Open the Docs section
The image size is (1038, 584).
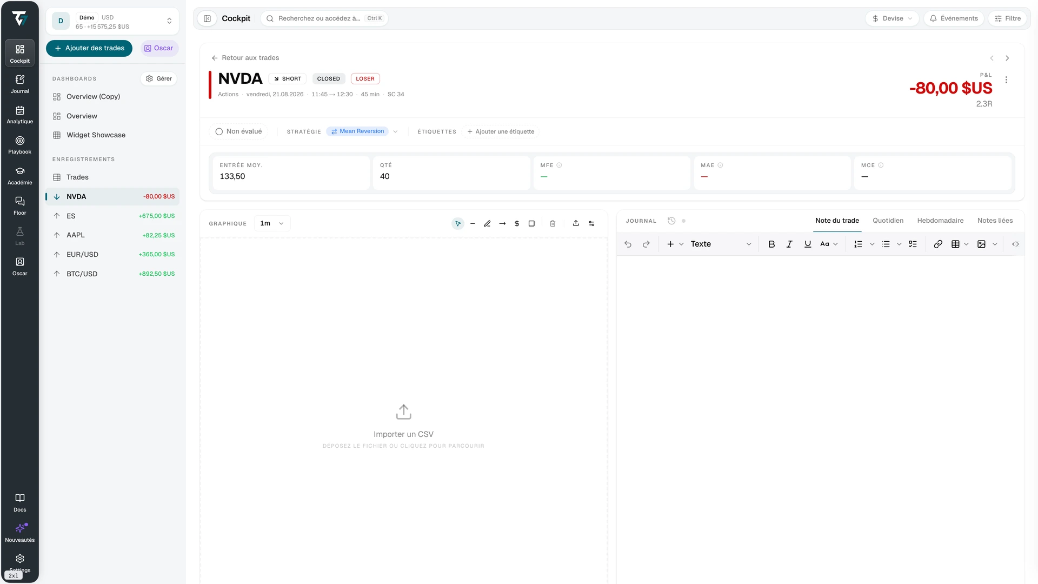coord(19,502)
